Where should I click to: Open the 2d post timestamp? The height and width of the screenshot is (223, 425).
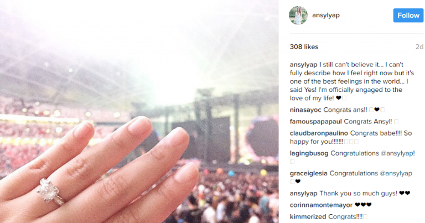(x=419, y=47)
